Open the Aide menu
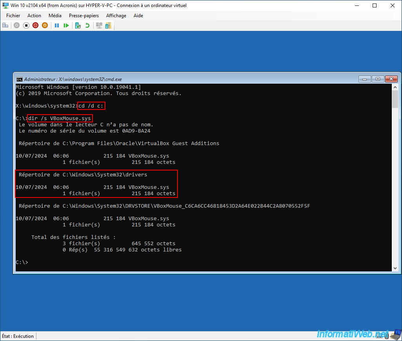 [x=138, y=16]
